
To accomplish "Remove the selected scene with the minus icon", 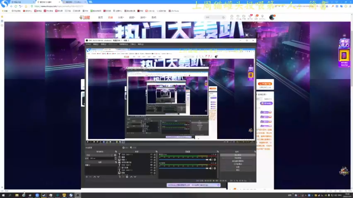I will click(x=90, y=177).
